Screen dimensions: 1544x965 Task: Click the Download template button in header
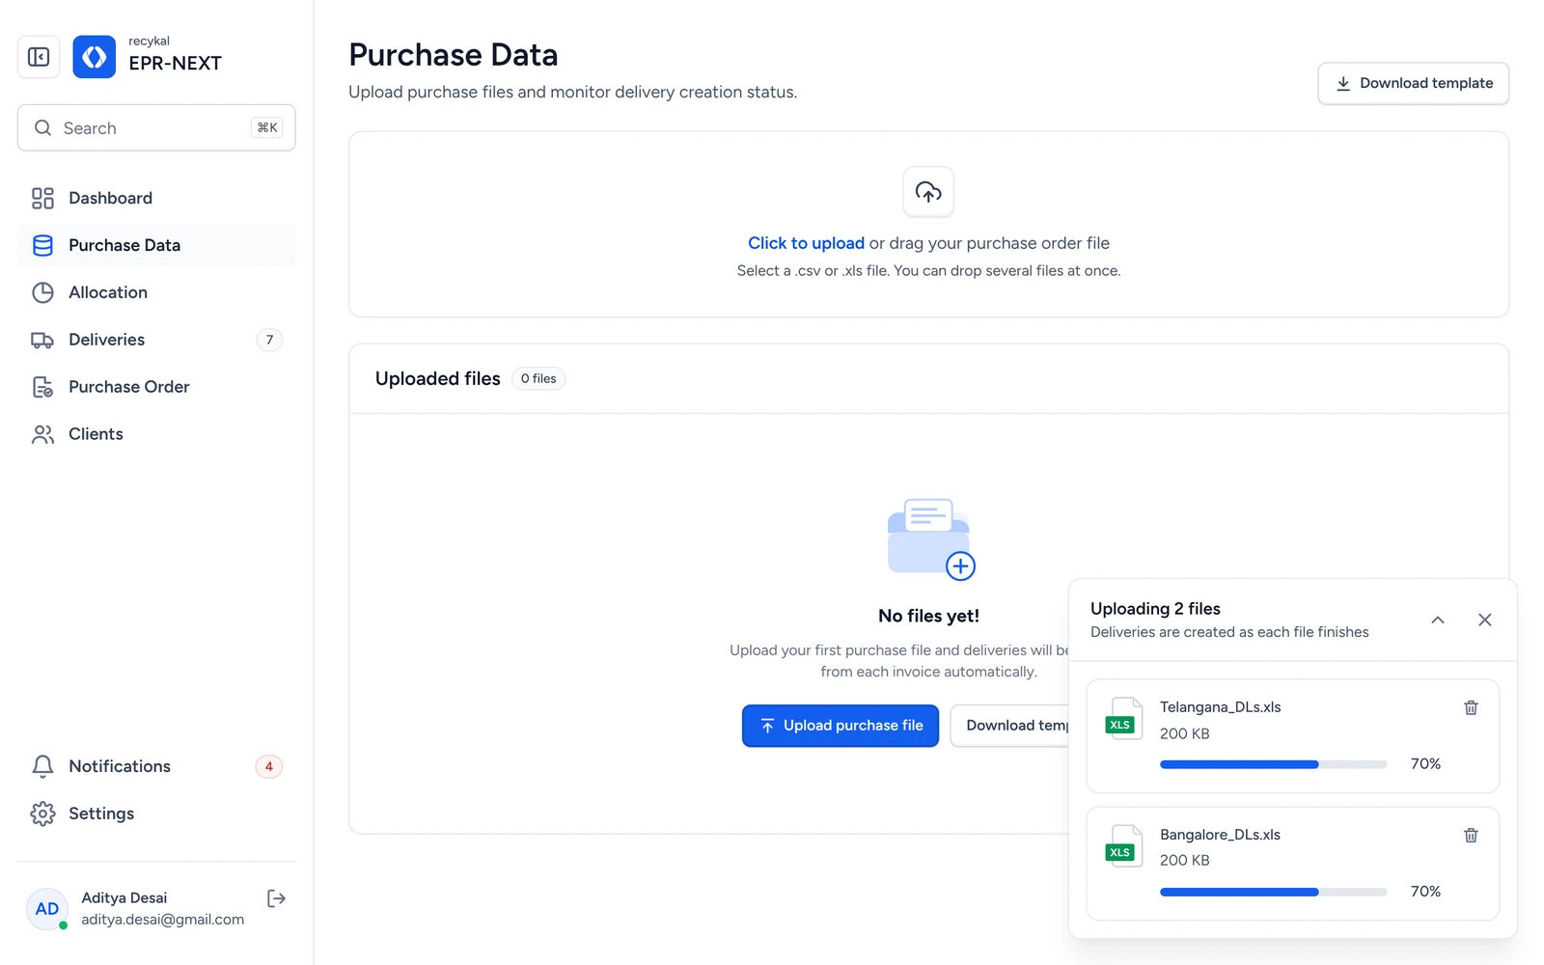[1413, 83]
